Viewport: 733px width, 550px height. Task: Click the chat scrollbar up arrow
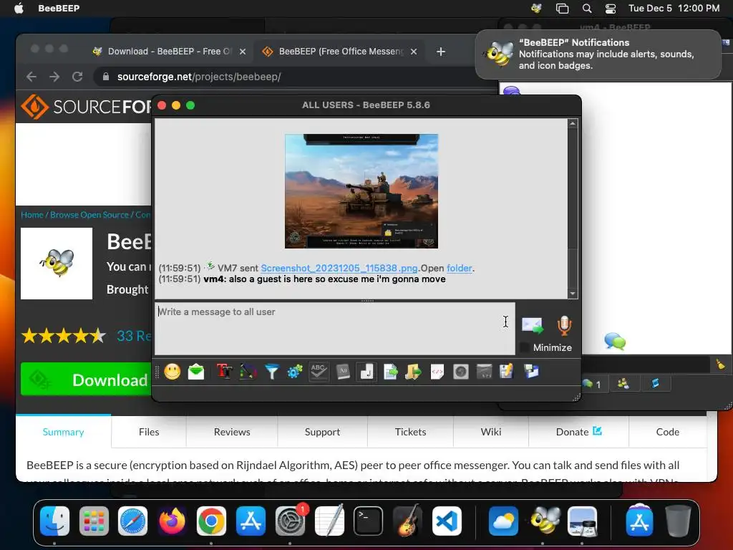pyautogui.click(x=573, y=123)
